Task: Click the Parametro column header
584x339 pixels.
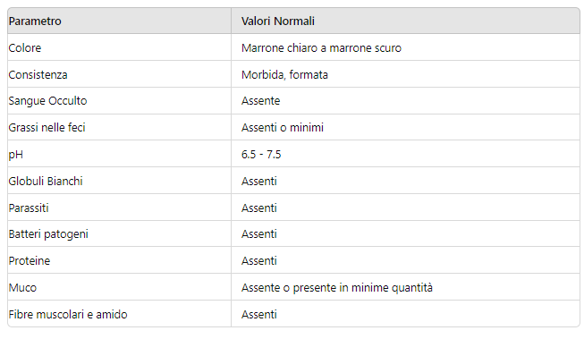Action: click(x=119, y=21)
